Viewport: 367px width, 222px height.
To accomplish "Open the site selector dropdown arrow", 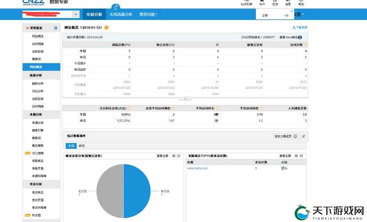I will (76, 14).
